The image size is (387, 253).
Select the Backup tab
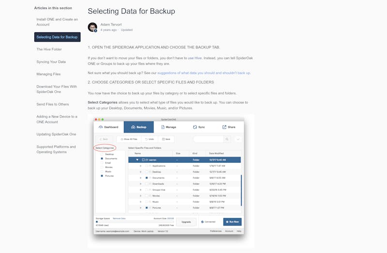[x=139, y=127]
